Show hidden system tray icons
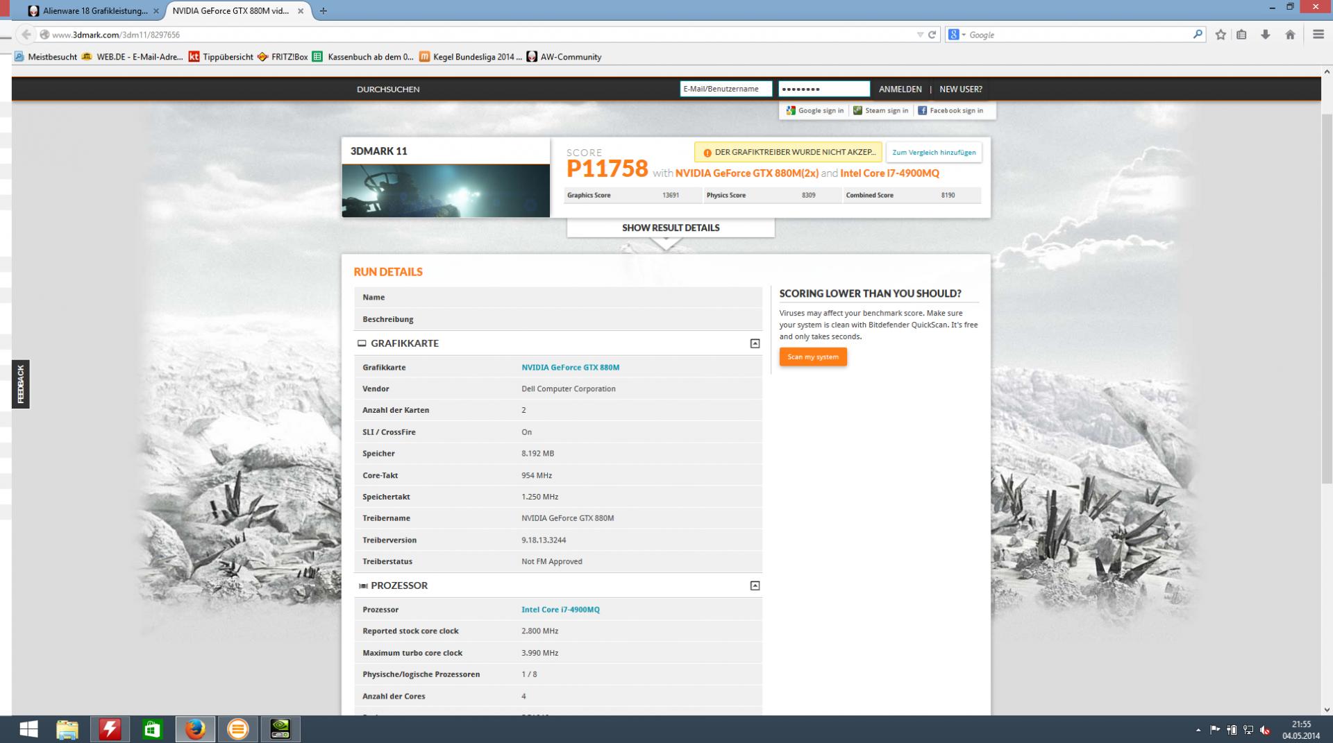 pyautogui.click(x=1198, y=730)
